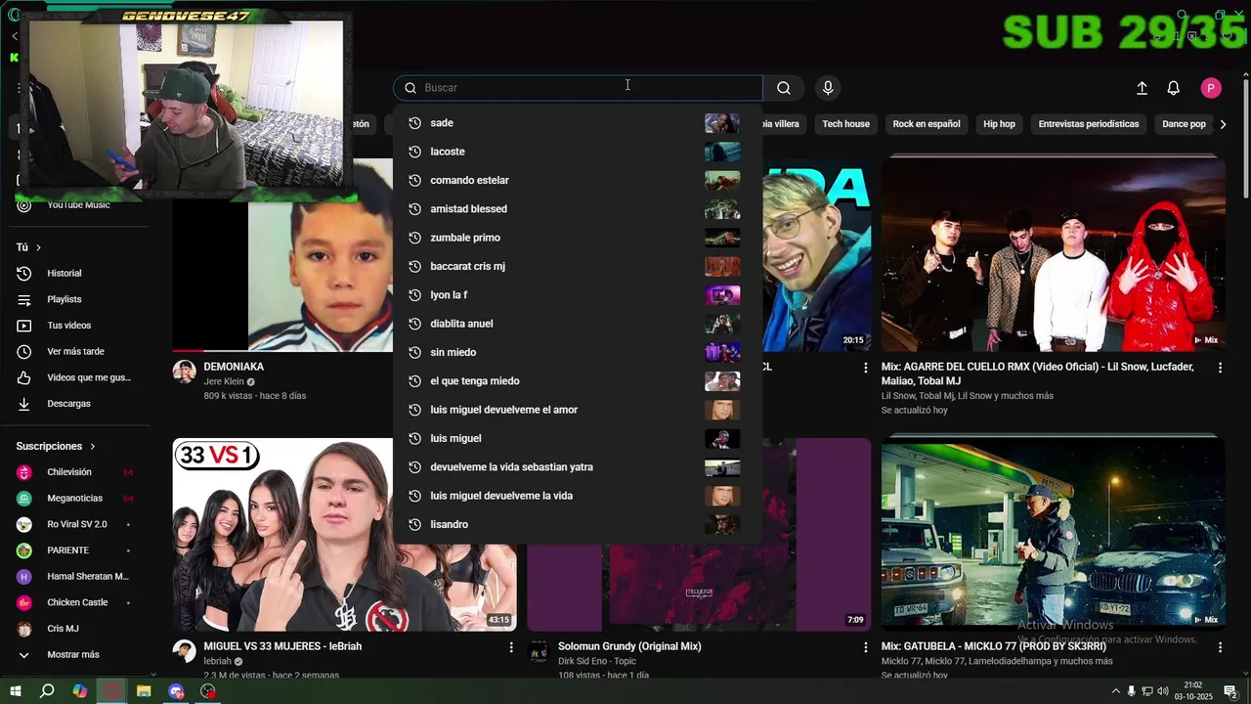1251x704 pixels.
Task: Choose search suggestion comando estelar
Action: click(577, 180)
